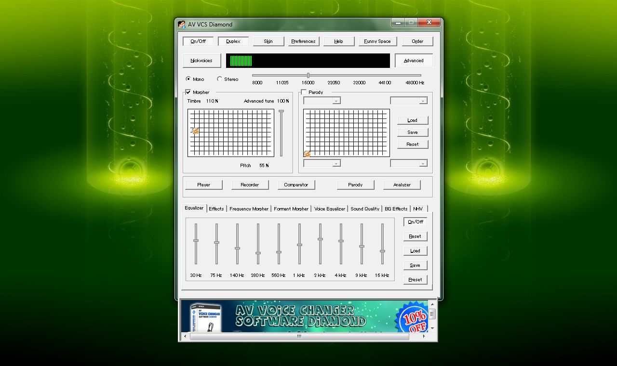This screenshot has width=617, height=366.
Task: Open Nickvoices
Action: [201, 61]
